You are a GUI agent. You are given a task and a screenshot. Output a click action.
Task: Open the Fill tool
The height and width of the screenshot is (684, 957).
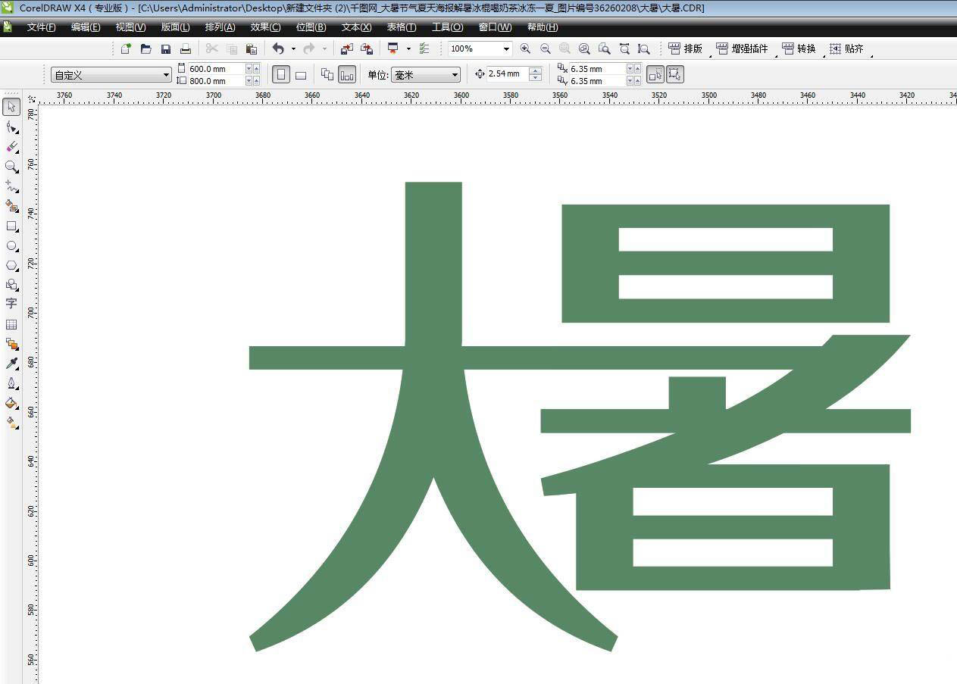(11, 403)
